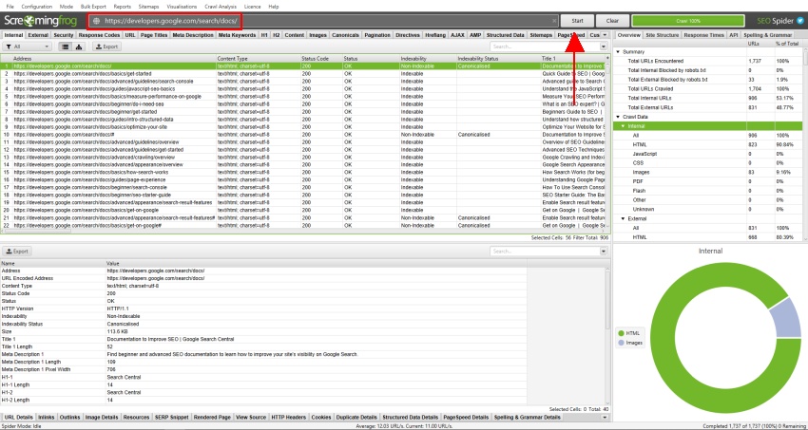Image resolution: width=808 pixels, height=430 pixels.
Task: Open the Response Times tab
Action: 703,35
